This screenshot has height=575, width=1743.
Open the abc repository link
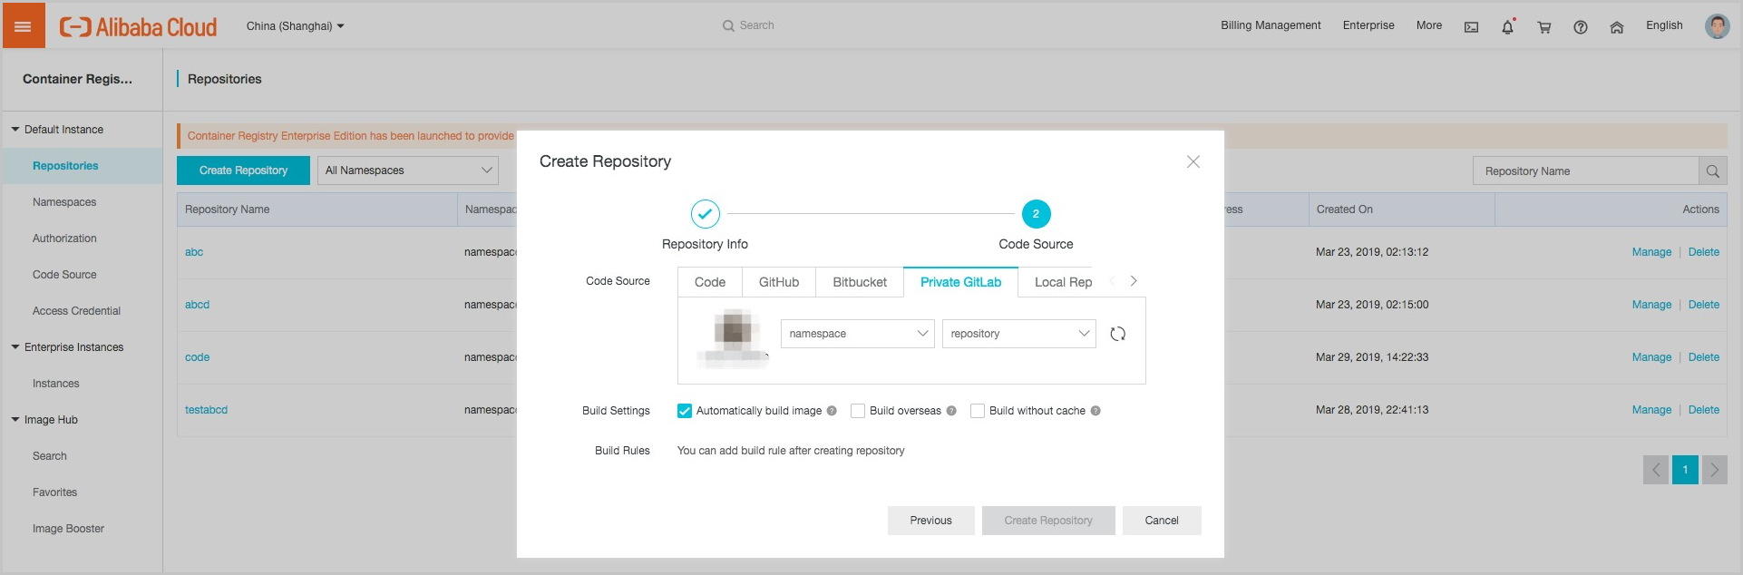pyautogui.click(x=194, y=252)
